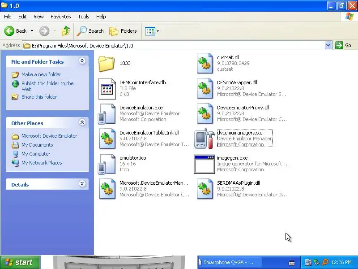The width and height of the screenshot is (358, 269).
Task: Select the imagegen.exe window icon
Action: click(205, 164)
